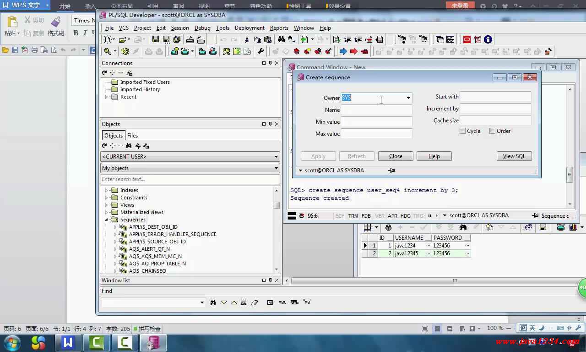Open the scott@ORCL connection dropdown in Create sequence
This screenshot has width=586, height=352.
click(301, 170)
